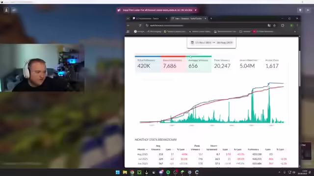Close the first Twitch browser tab
314x176 pixels.
pyautogui.click(x=166, y=19)
